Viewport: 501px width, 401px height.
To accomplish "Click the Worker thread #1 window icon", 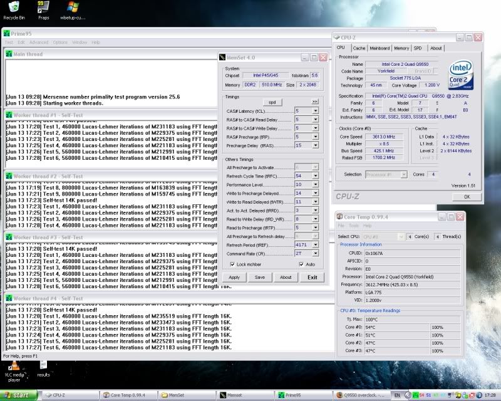I will [x=9, y=115].
